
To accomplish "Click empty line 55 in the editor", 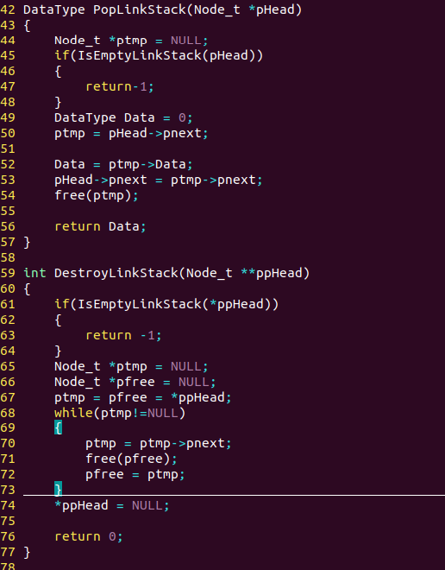I will coord(232,212).
